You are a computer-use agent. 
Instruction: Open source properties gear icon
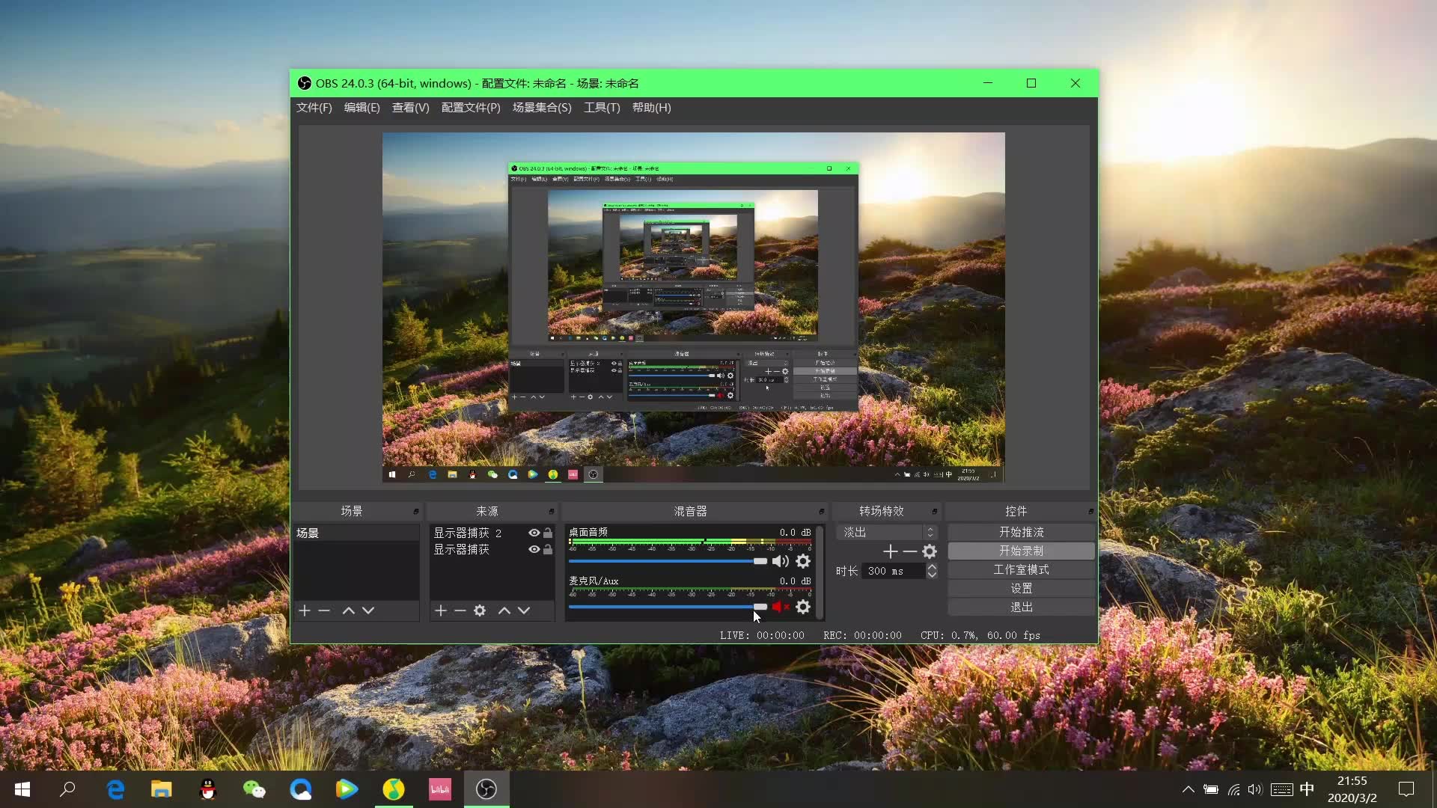(480, 610)
